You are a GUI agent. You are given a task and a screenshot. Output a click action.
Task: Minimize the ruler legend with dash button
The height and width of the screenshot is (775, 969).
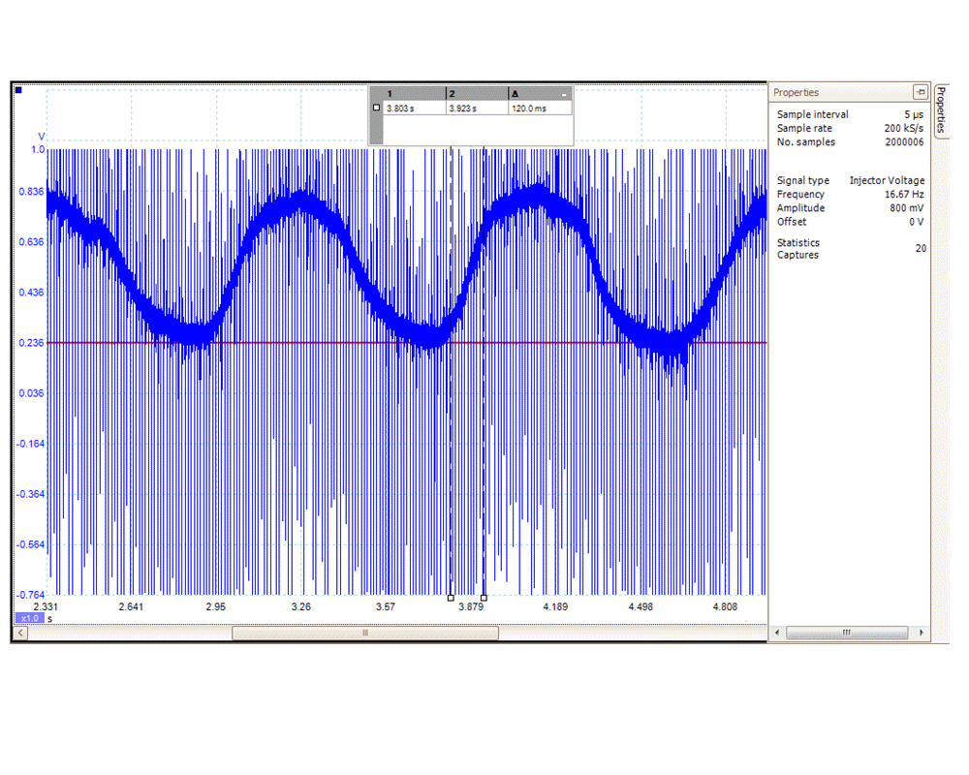pos(564,95)
